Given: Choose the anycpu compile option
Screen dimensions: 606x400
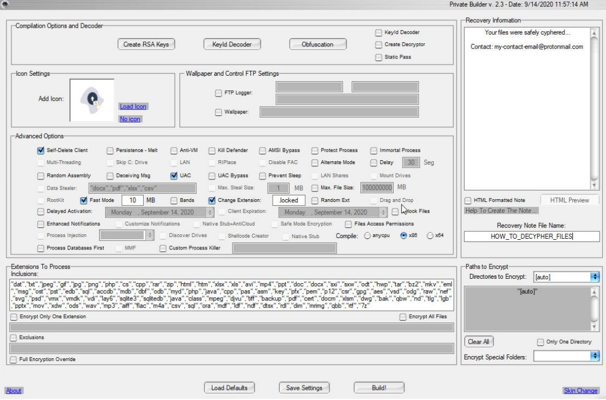Looking at the screenshot, I should [368, 235].
